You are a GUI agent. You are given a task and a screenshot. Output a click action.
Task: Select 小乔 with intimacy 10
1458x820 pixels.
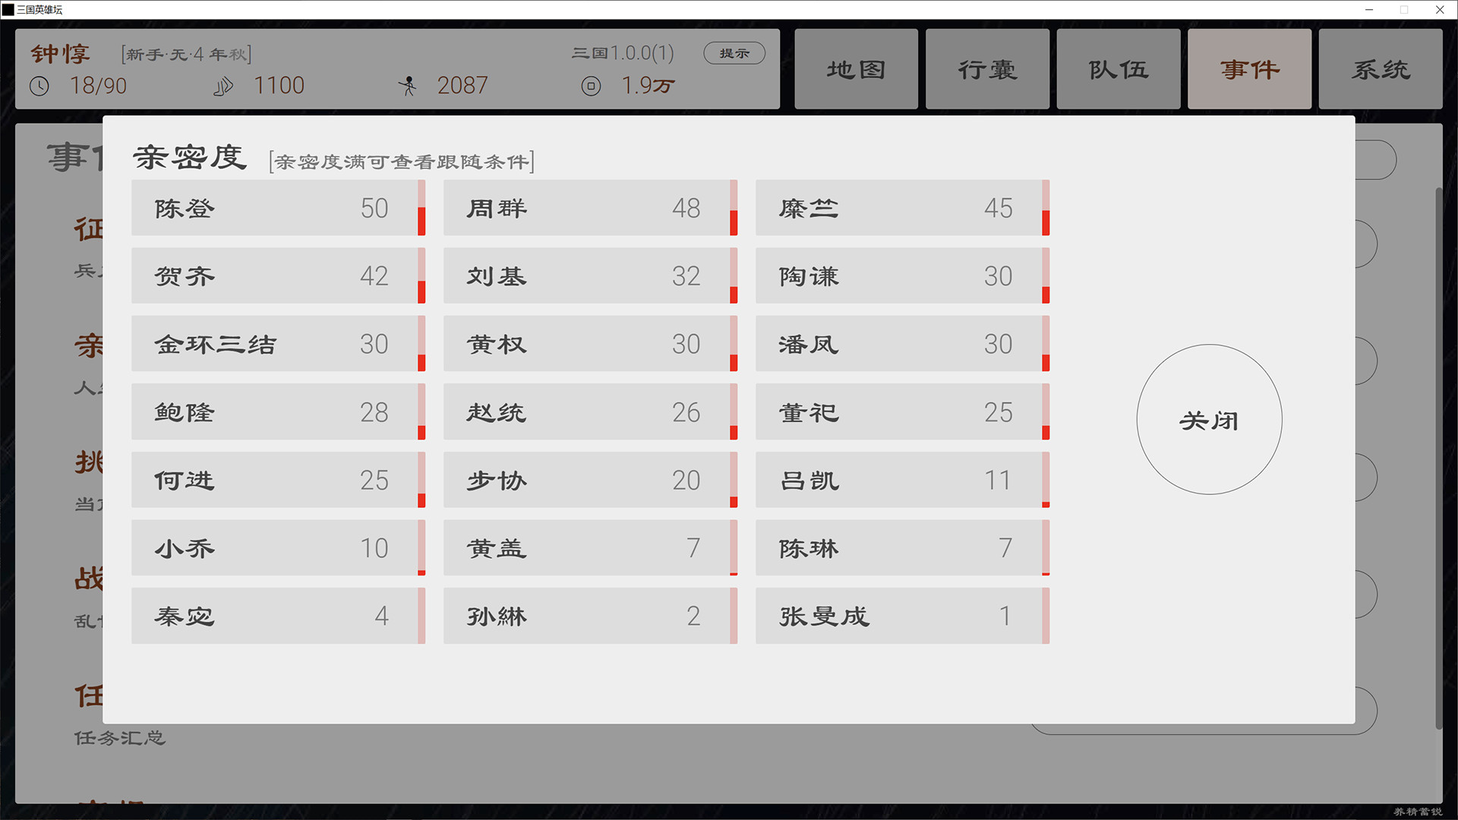click(x=278, y=547)
